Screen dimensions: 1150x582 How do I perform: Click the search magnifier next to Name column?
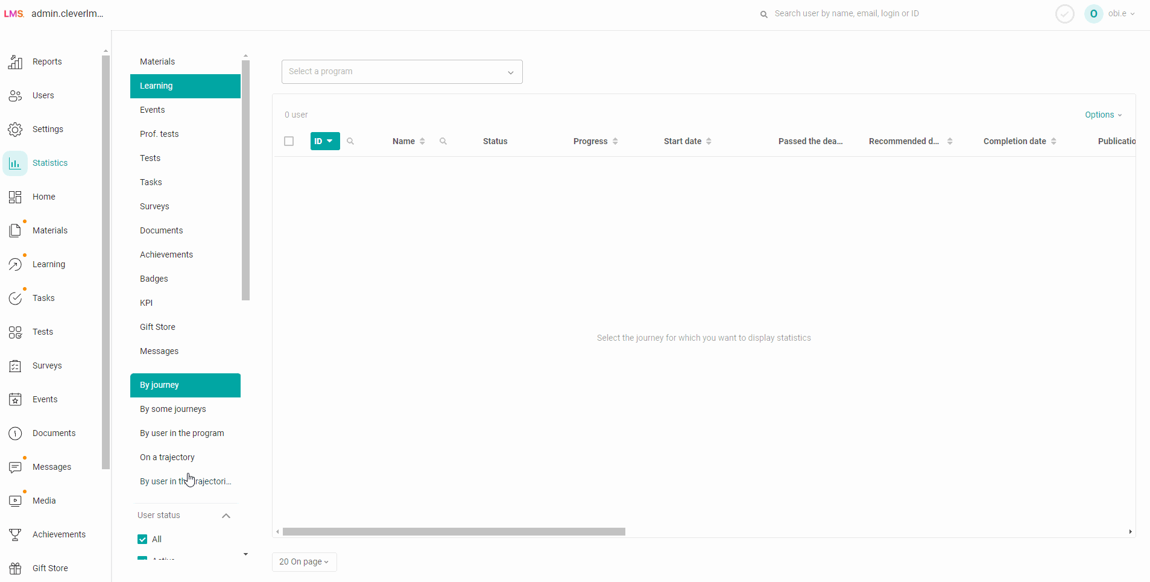(x=443, y=141)
